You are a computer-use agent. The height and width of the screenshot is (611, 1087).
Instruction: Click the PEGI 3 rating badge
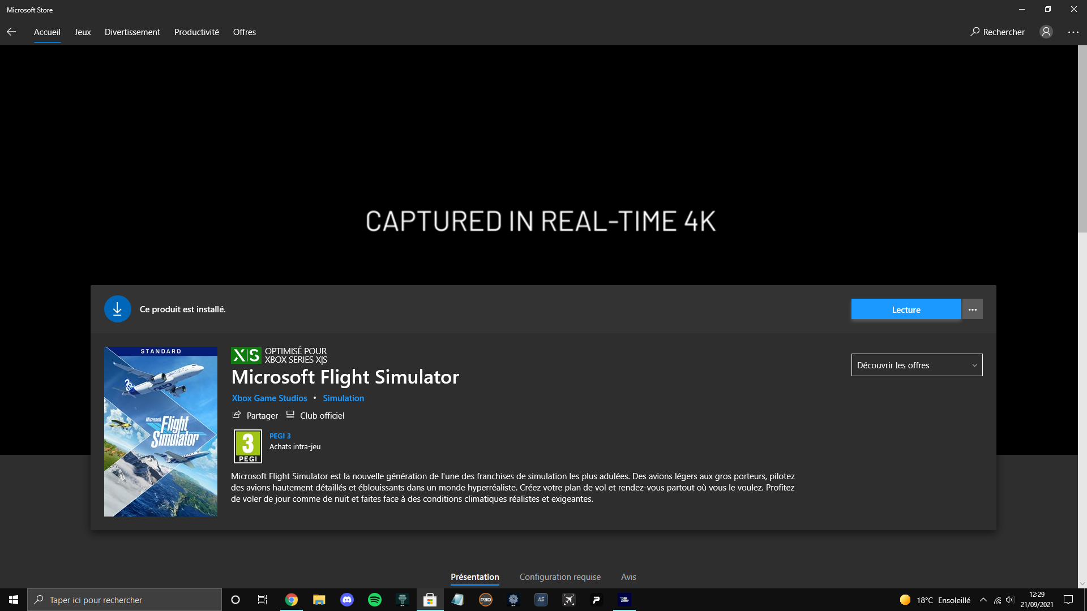[x=248, y=446]
